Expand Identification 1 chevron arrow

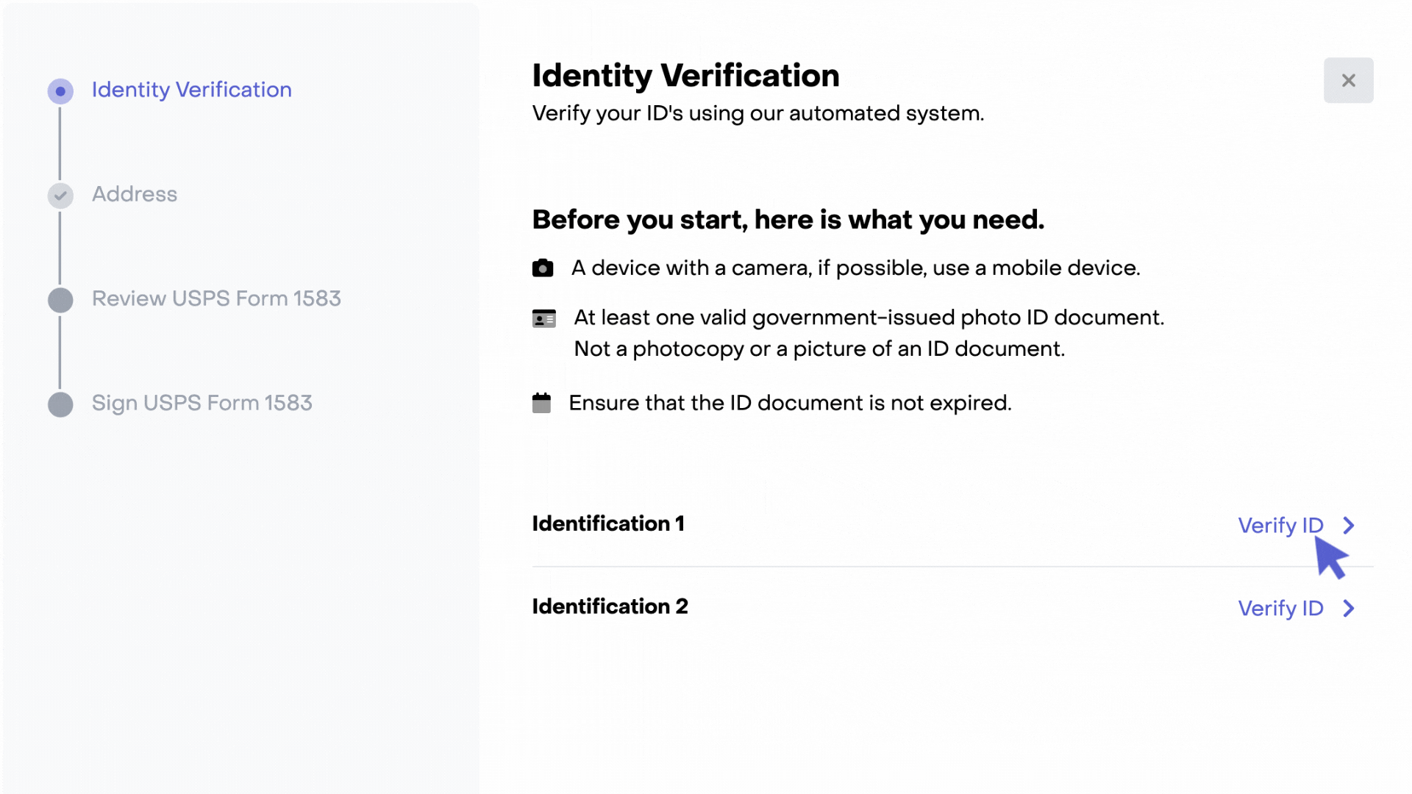click(1349, 526)
